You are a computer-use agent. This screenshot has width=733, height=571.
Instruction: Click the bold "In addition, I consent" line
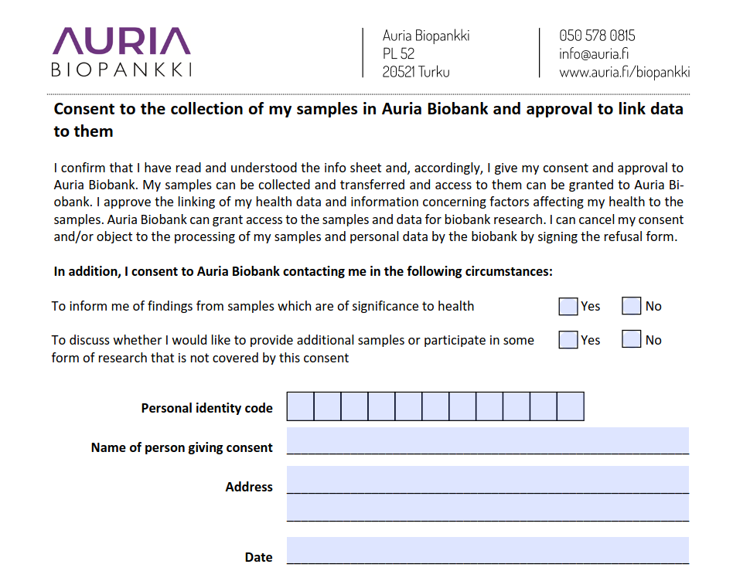(302, 271)
